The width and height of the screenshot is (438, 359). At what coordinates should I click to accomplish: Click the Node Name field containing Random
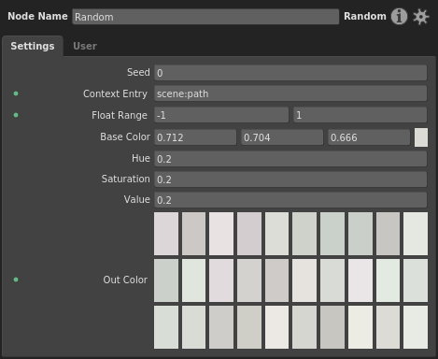pos(205,17)
